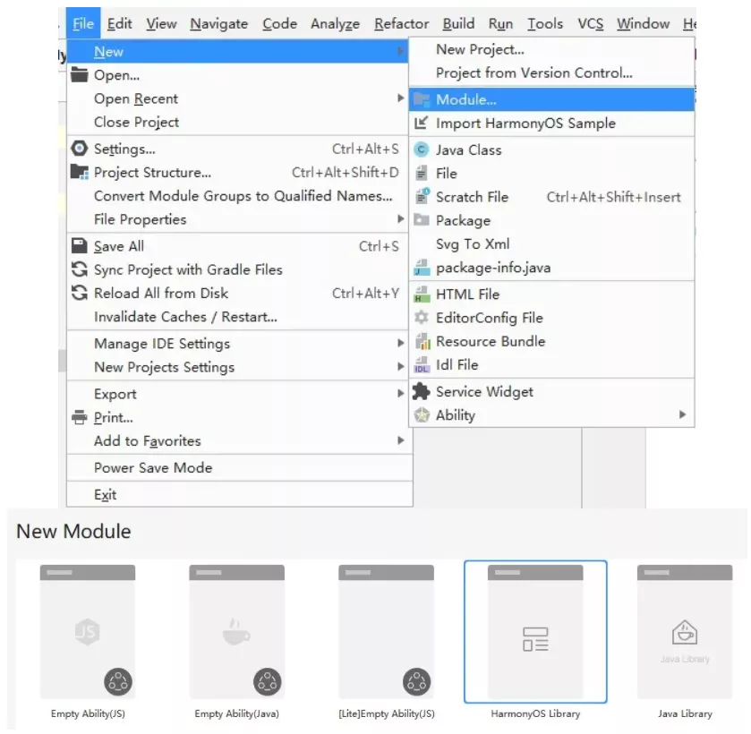Click the Idl File icon

click(422, 364)
